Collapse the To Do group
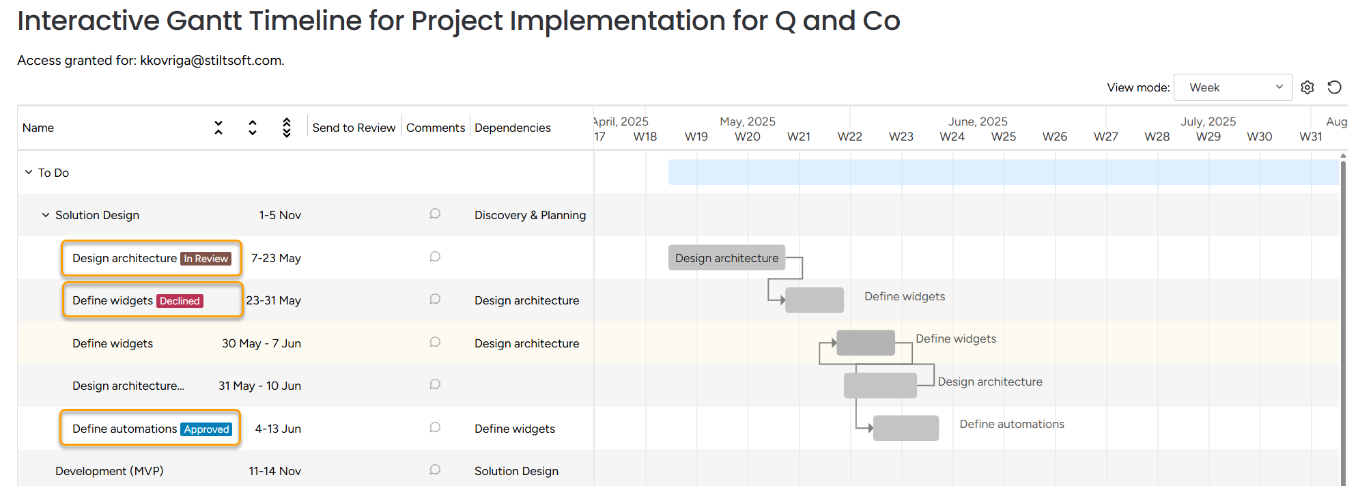 pyautogui.click(x=29, y=173)
